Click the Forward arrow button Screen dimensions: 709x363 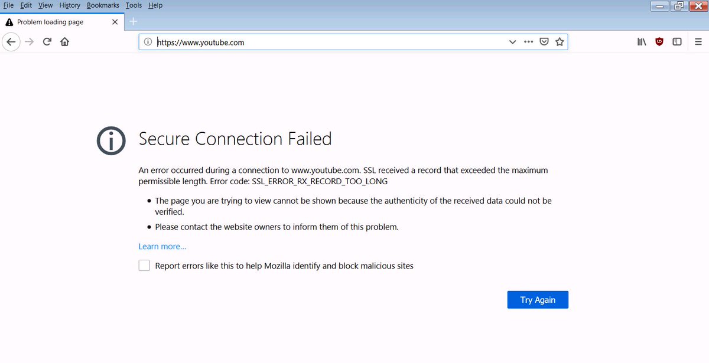29,42
